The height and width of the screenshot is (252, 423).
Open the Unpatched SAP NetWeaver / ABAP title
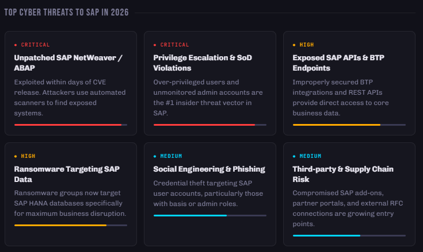68,63
